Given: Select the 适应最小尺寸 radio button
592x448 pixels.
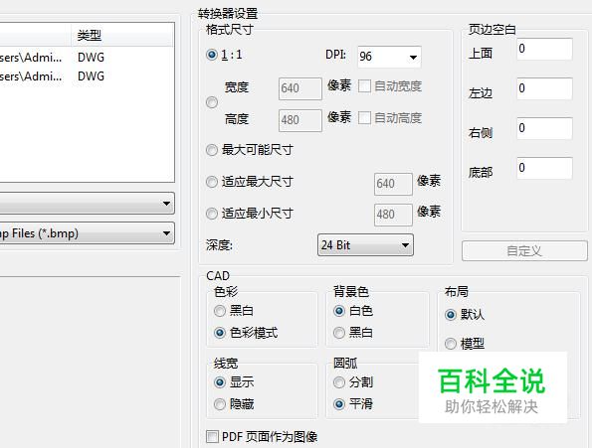Looking at the screenshot, I should point(212,214).
